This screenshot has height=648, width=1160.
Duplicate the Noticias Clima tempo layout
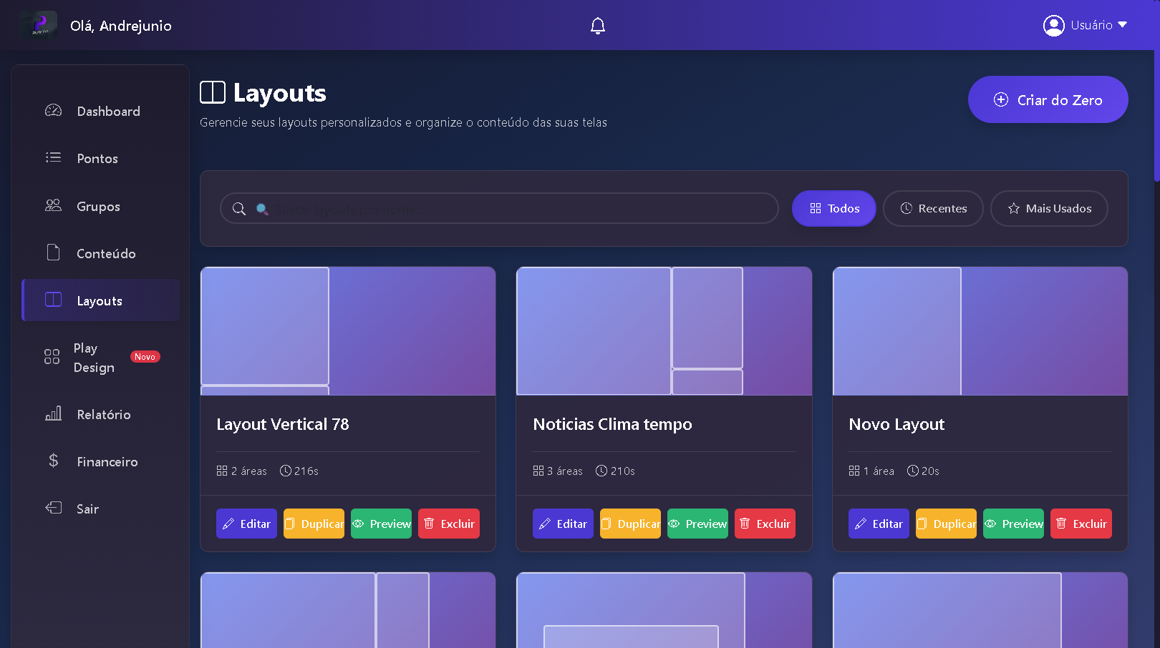630,524
